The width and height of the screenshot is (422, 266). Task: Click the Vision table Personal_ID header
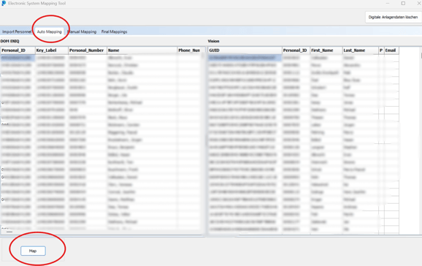point(296,50)
